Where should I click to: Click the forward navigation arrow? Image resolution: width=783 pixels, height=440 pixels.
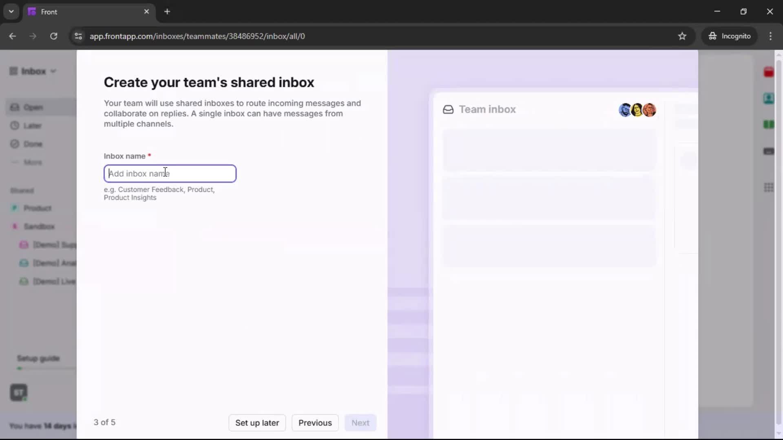tap(33, 36)
